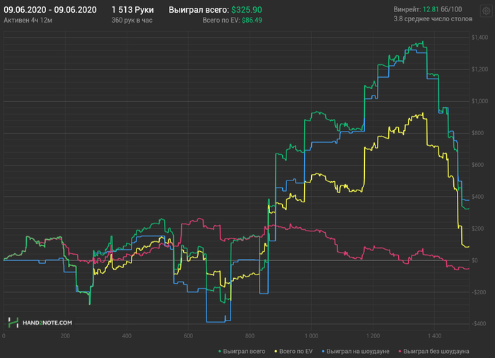The width and height of the screenshot is (495, 358).
Task: Toggle the 'Выиграл всего' green legend series
Action: point(242,351)
